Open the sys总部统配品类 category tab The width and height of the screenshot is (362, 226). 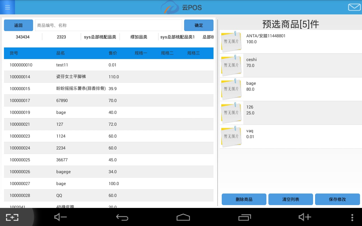coord(100,37)
